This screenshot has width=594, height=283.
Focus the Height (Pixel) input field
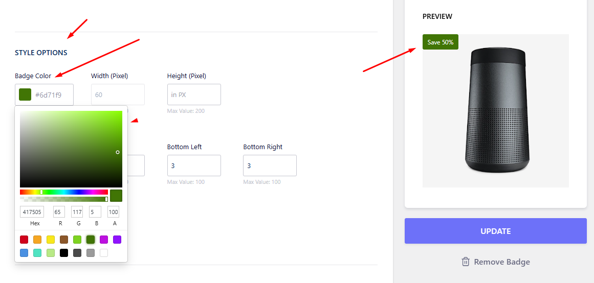(x=194, y=95)
